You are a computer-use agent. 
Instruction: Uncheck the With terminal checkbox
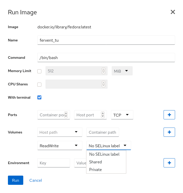[39, 97]
